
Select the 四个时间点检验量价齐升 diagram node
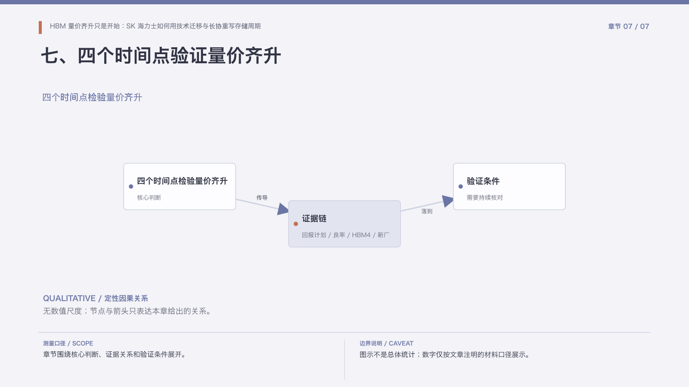click(x=180, y=187)
